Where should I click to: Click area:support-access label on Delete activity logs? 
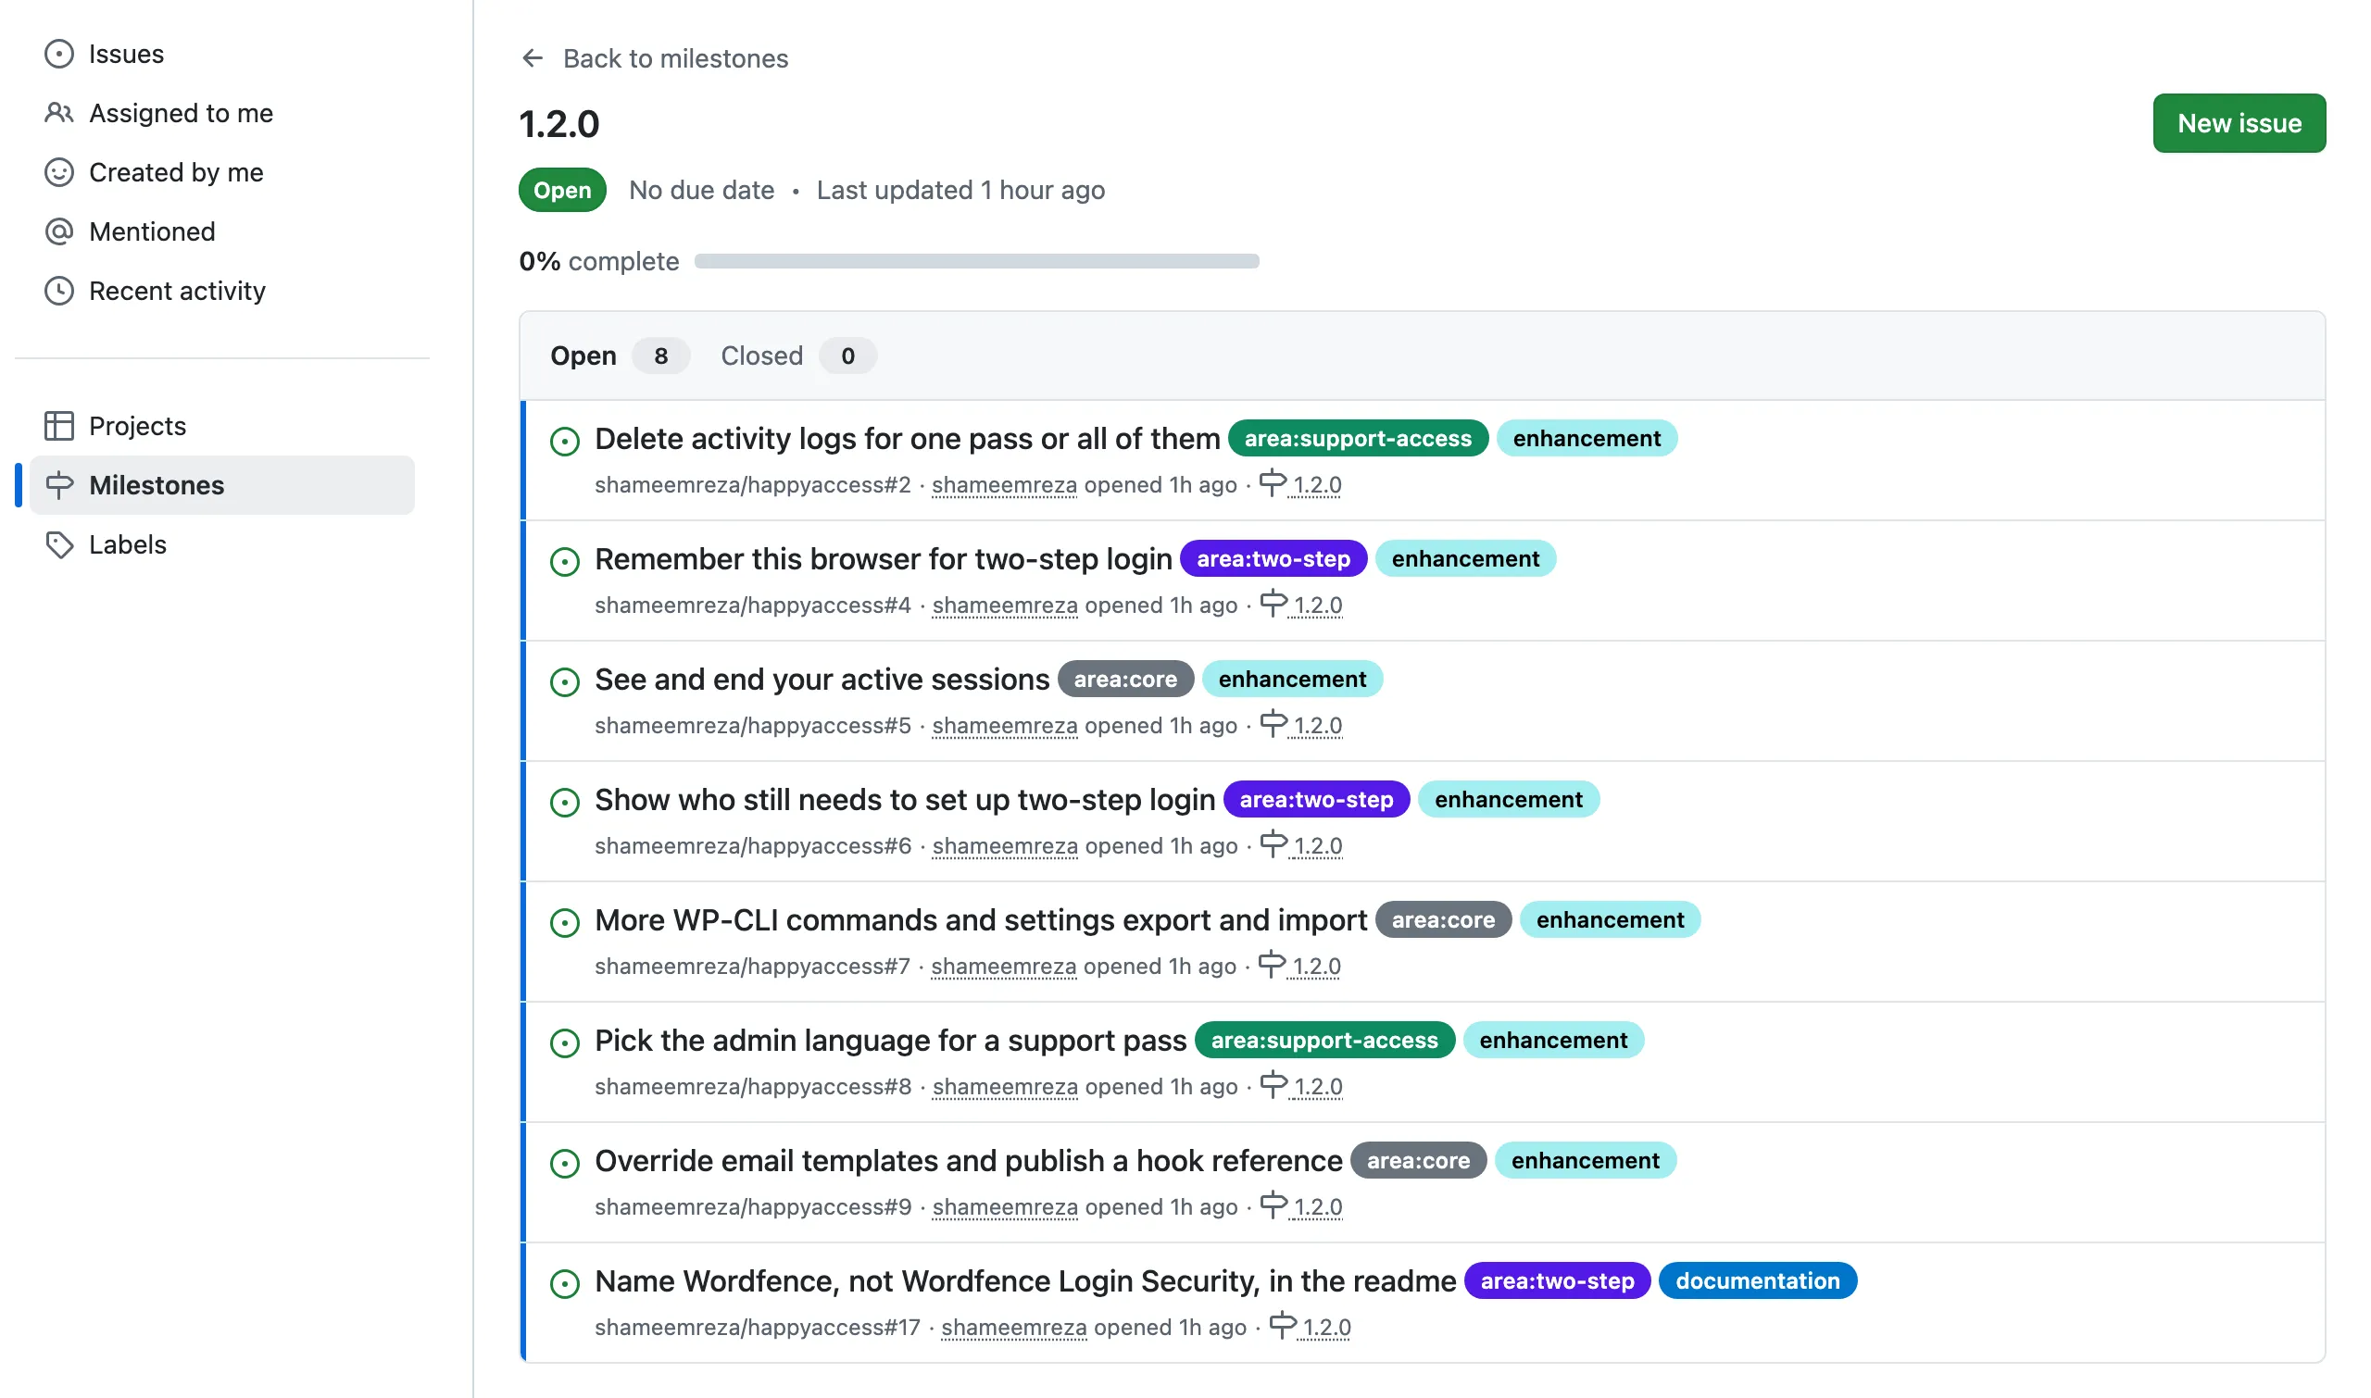(1358, 438)
